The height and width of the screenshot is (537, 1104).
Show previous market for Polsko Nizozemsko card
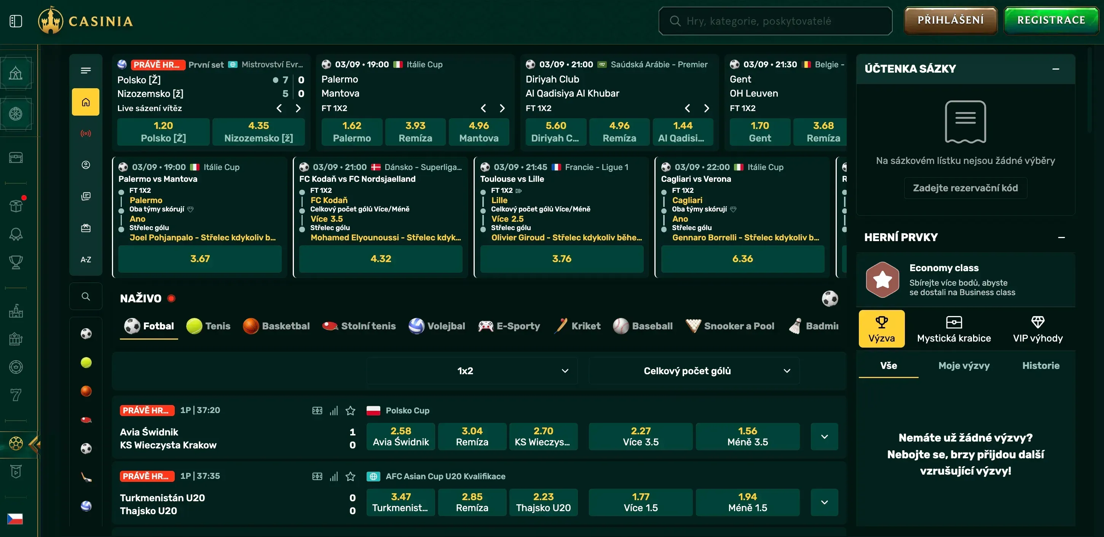coord(279,108)
